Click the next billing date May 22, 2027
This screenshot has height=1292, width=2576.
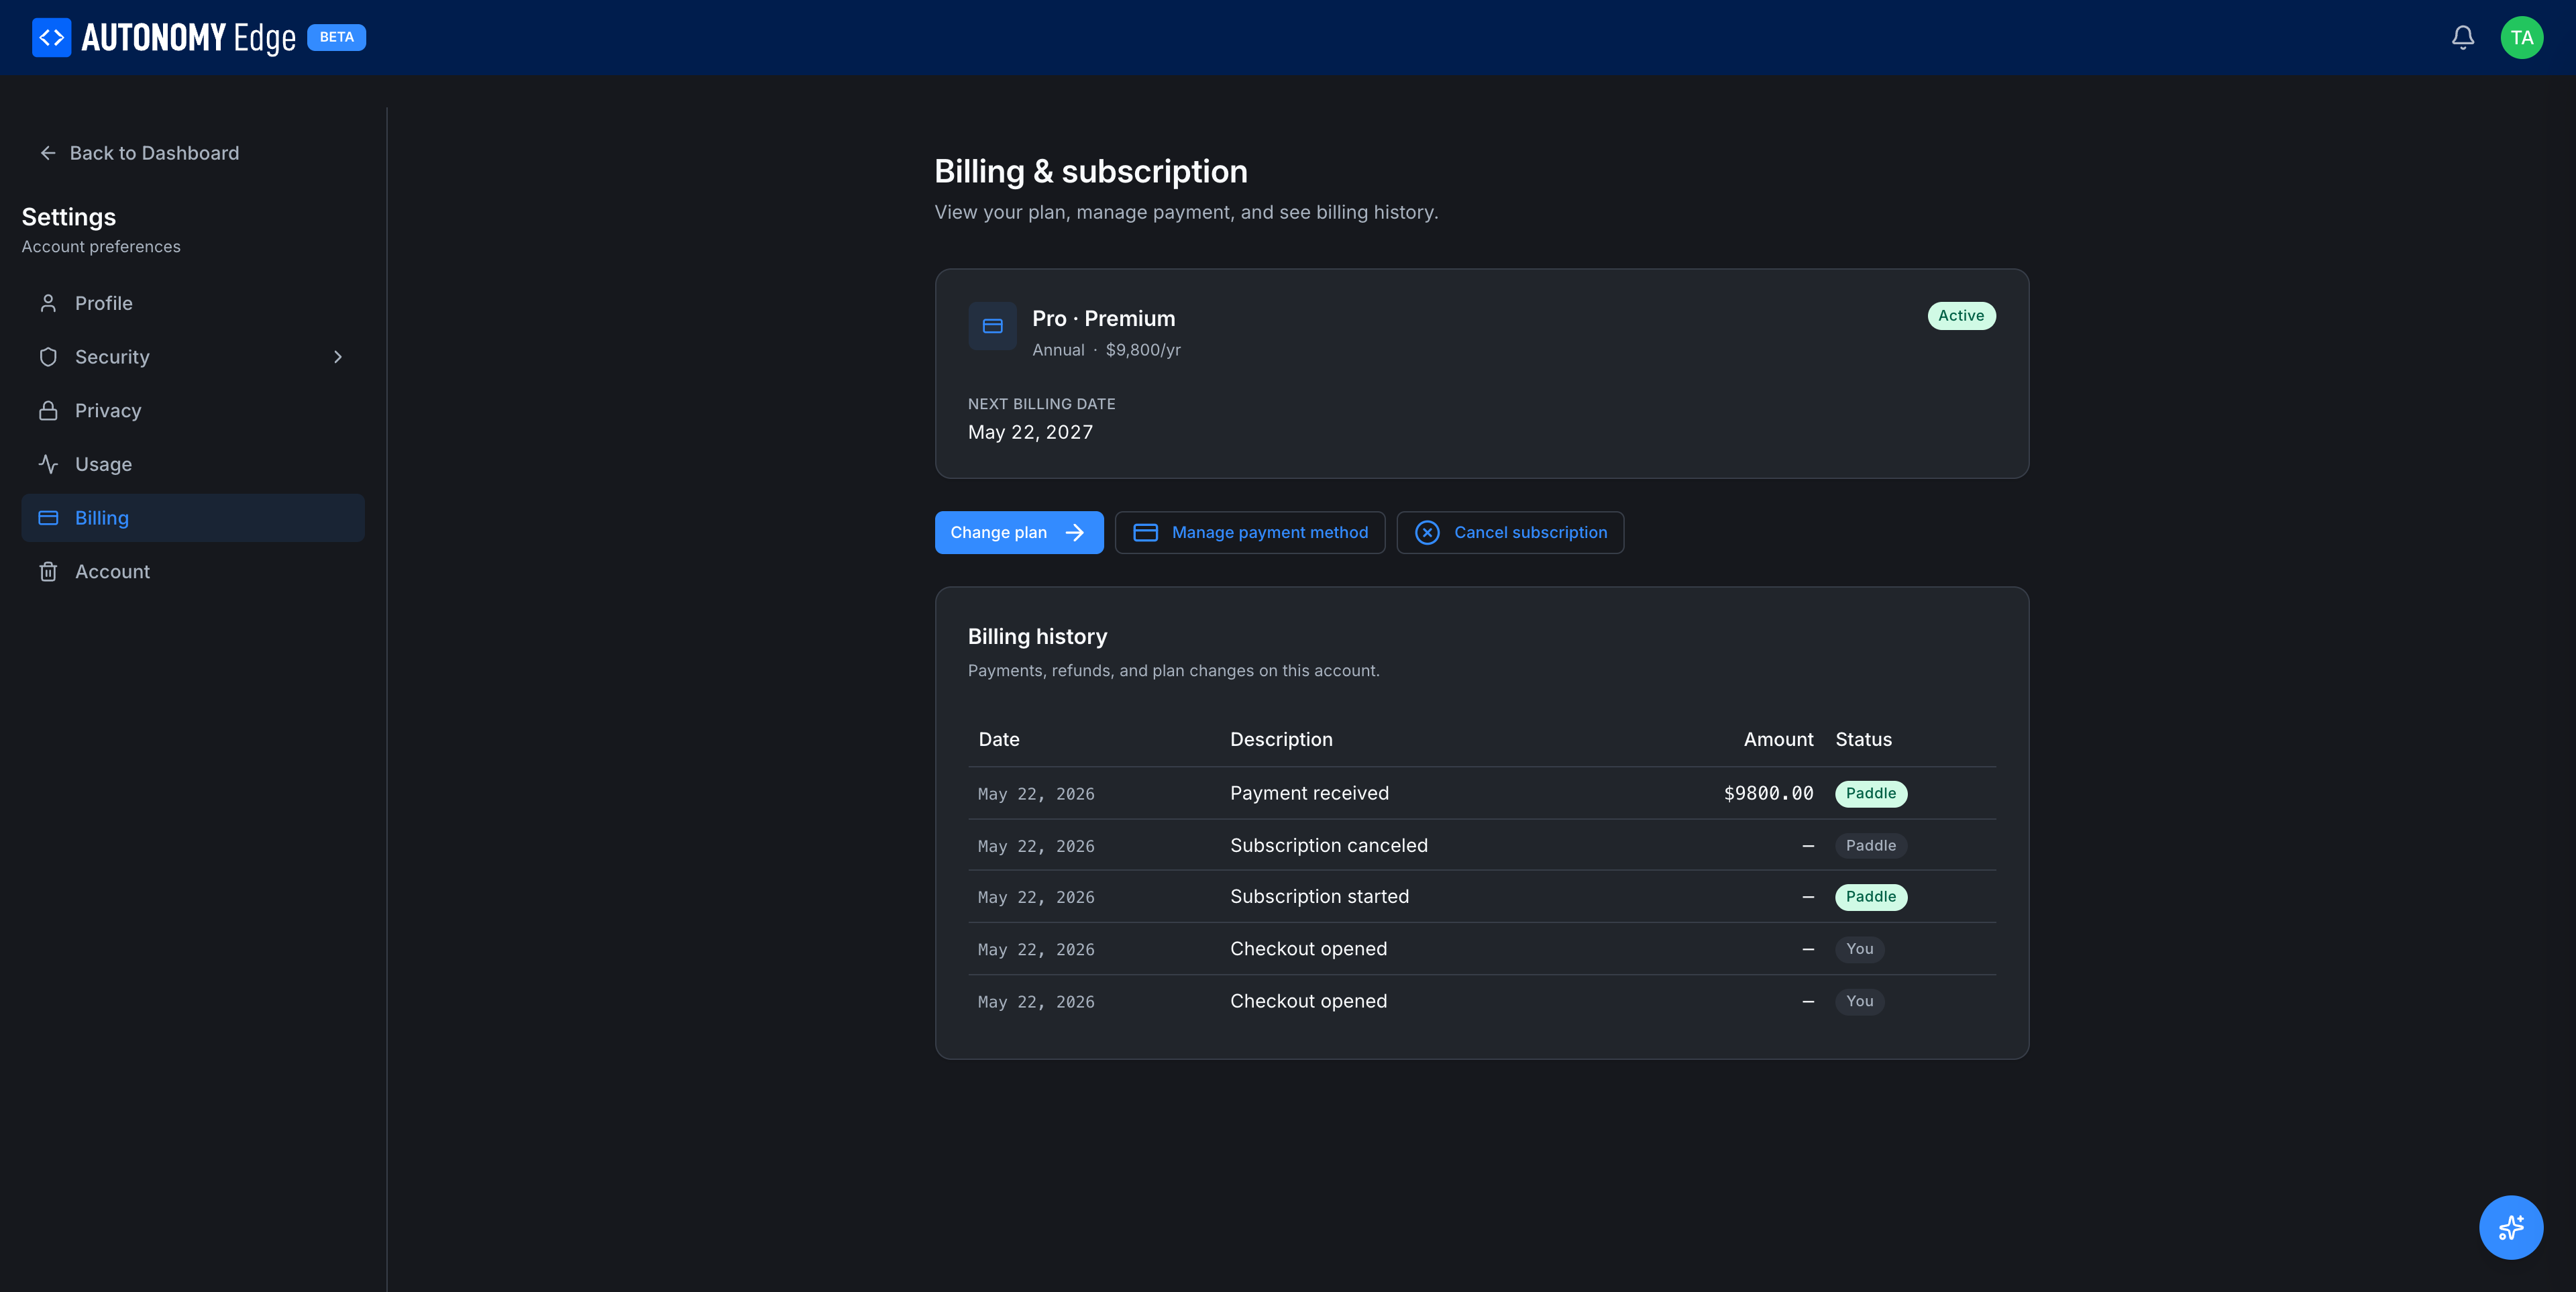[x=1030, y=433]
